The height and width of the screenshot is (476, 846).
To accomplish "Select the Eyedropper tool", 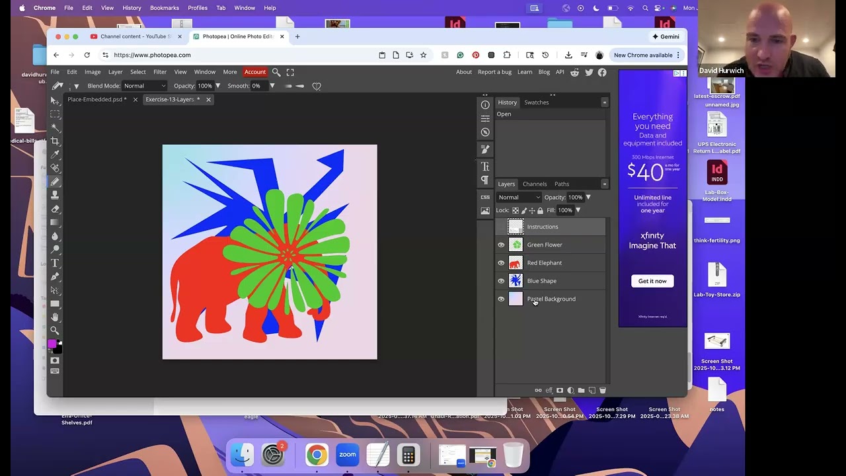I will pos(55,155).
